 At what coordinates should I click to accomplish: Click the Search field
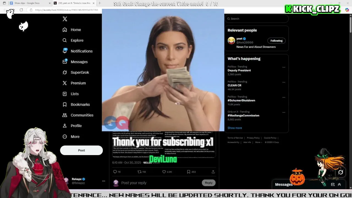(x=257, y=19)
